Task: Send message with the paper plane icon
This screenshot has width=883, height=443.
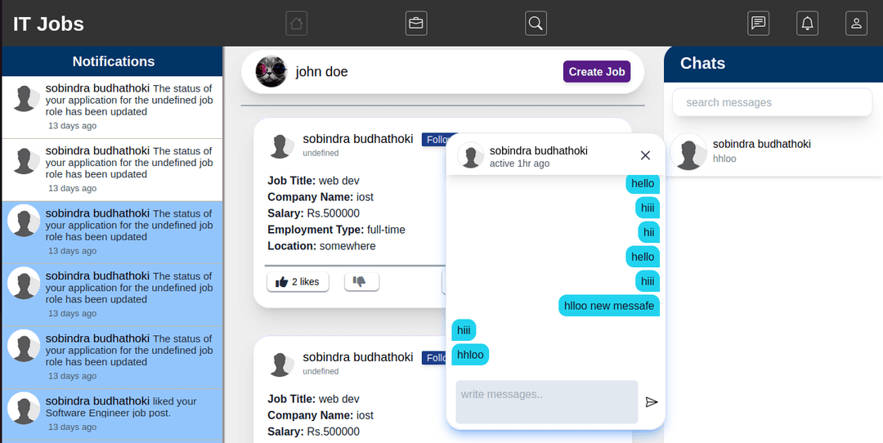Action: [652, 402]
